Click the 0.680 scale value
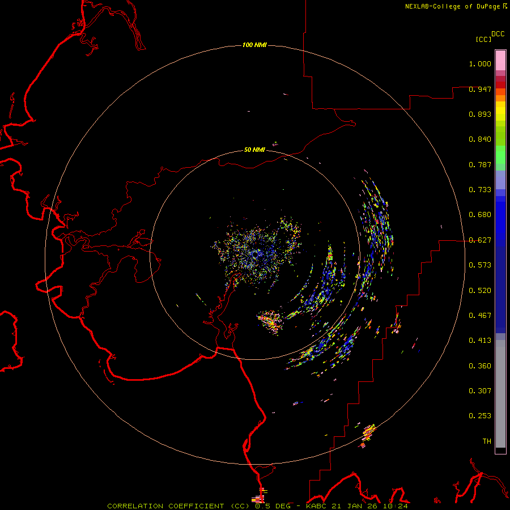Viewport: 510px width, 510px height. (x=480, y=215)
